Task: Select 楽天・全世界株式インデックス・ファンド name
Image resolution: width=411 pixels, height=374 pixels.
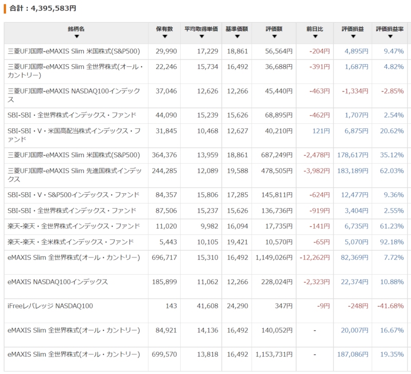Action: pyautogui.click(x=73, y=226)
